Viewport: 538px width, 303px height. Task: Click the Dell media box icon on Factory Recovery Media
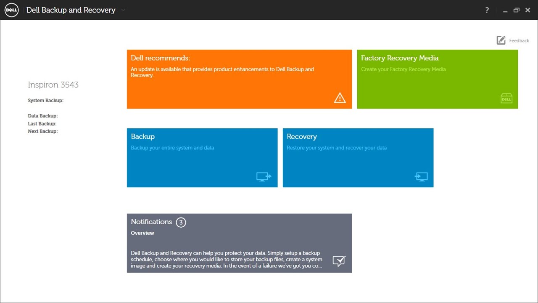[506, 98]
